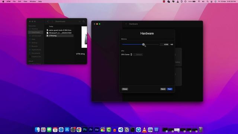Launch Photoshop from the Dock
Image resolution: width=238 pixels, height=134 pixels.
85,130
